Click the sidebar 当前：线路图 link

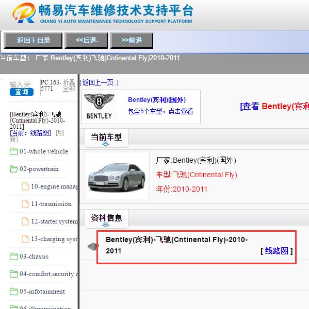[x=30, y=133]
